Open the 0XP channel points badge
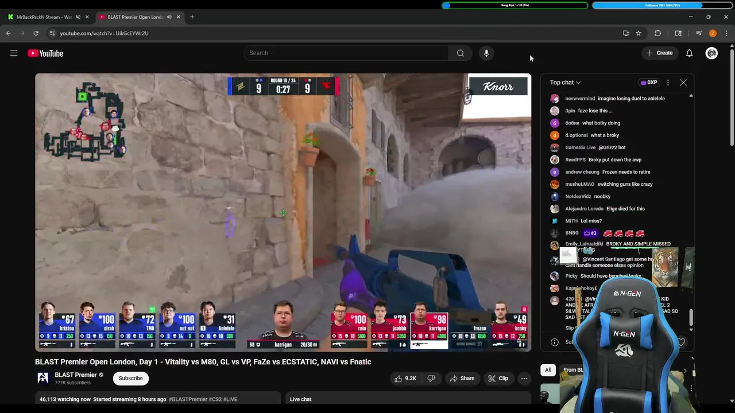Viewport: 735px width, 413px height. click(648, 83)
